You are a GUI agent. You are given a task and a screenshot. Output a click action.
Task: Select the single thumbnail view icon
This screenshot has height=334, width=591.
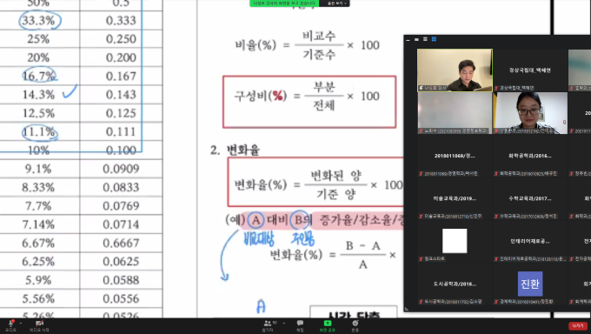(416, 39)
